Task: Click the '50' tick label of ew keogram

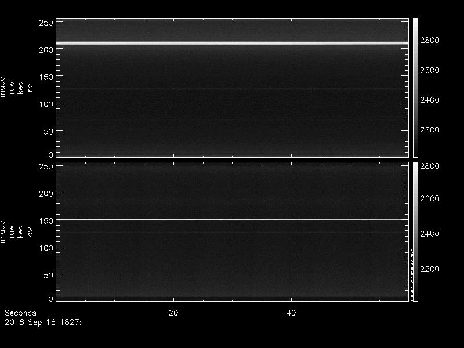Action: point(49,275)
